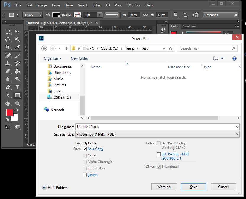Image resolution: width=246 pixels, height=199 pixels.
Task: Enter Quick Mask mode
Action: [7, 127]
